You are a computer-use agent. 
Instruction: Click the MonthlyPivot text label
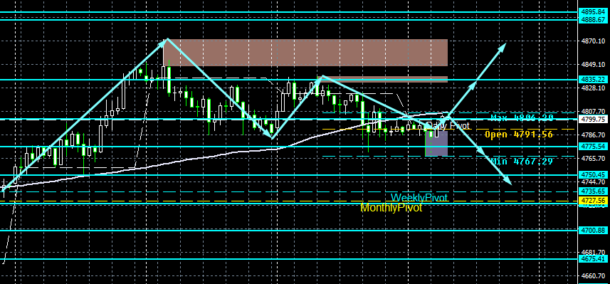tap(391, 208)
